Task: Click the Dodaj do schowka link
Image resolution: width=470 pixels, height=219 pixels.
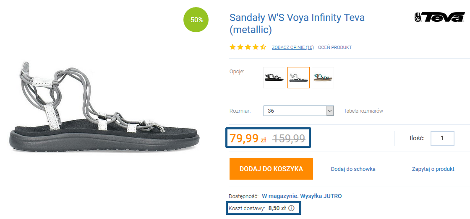Action: point(353,169)
